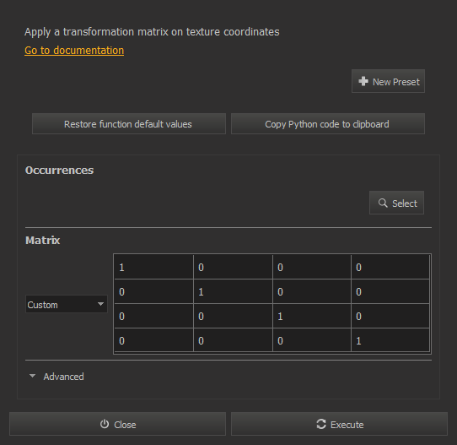The height and width of the screenshot is (445, 457).
Task: Select matrix cell row four column one
Action: coord(153,340)
